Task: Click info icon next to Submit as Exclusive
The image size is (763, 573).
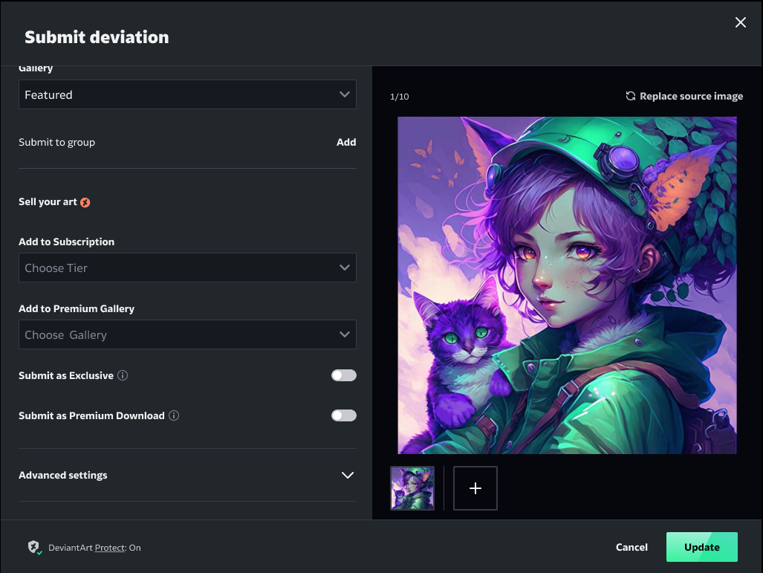Action: click(x=123, y=375)
